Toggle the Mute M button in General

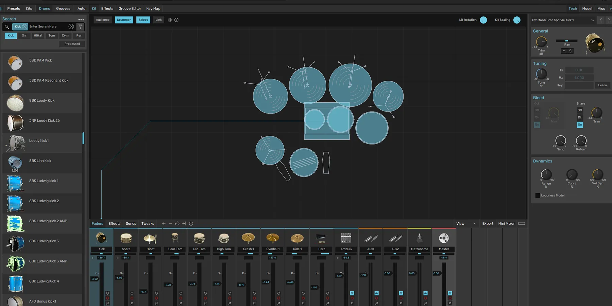coord(564,51)
